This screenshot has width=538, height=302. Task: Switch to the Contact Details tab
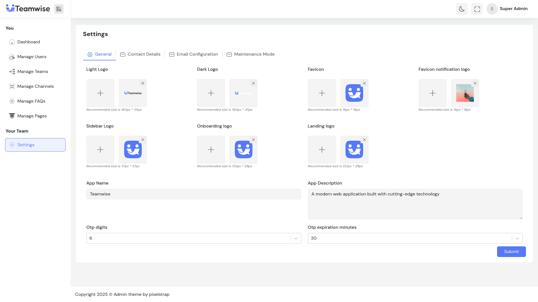[140, 54]
